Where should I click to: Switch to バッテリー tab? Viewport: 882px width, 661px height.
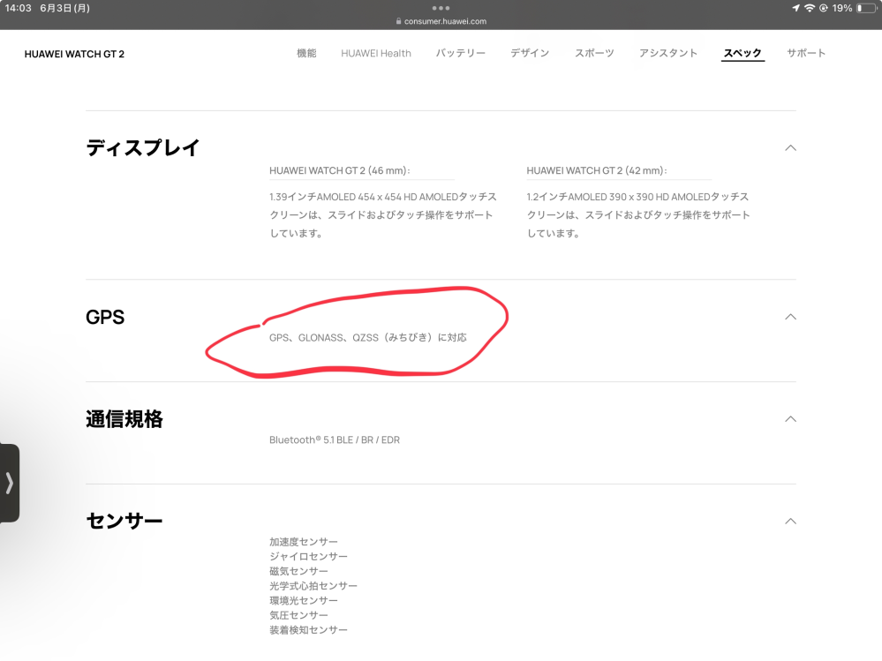[460, 54]
